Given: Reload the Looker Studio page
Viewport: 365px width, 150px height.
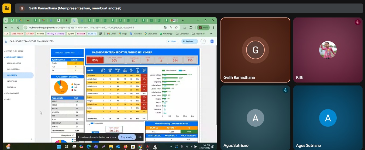Looking at the screenshot, I should click(18, 27).
